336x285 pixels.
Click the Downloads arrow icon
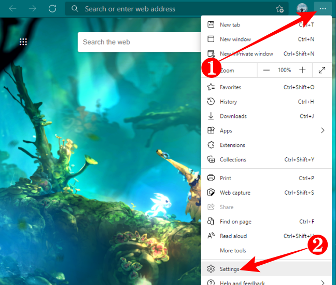(211, 116)
